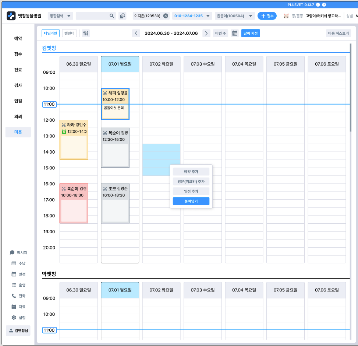This screenshot has width=358, height=346.
Task: Go to next week with the right arrow
Action: (x=206, y=34)
